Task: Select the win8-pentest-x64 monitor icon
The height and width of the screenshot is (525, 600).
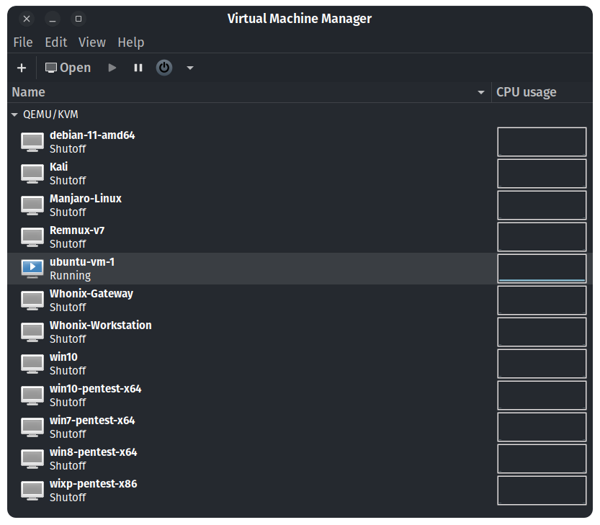Action: pyautogui.click(x=32, y=459)
